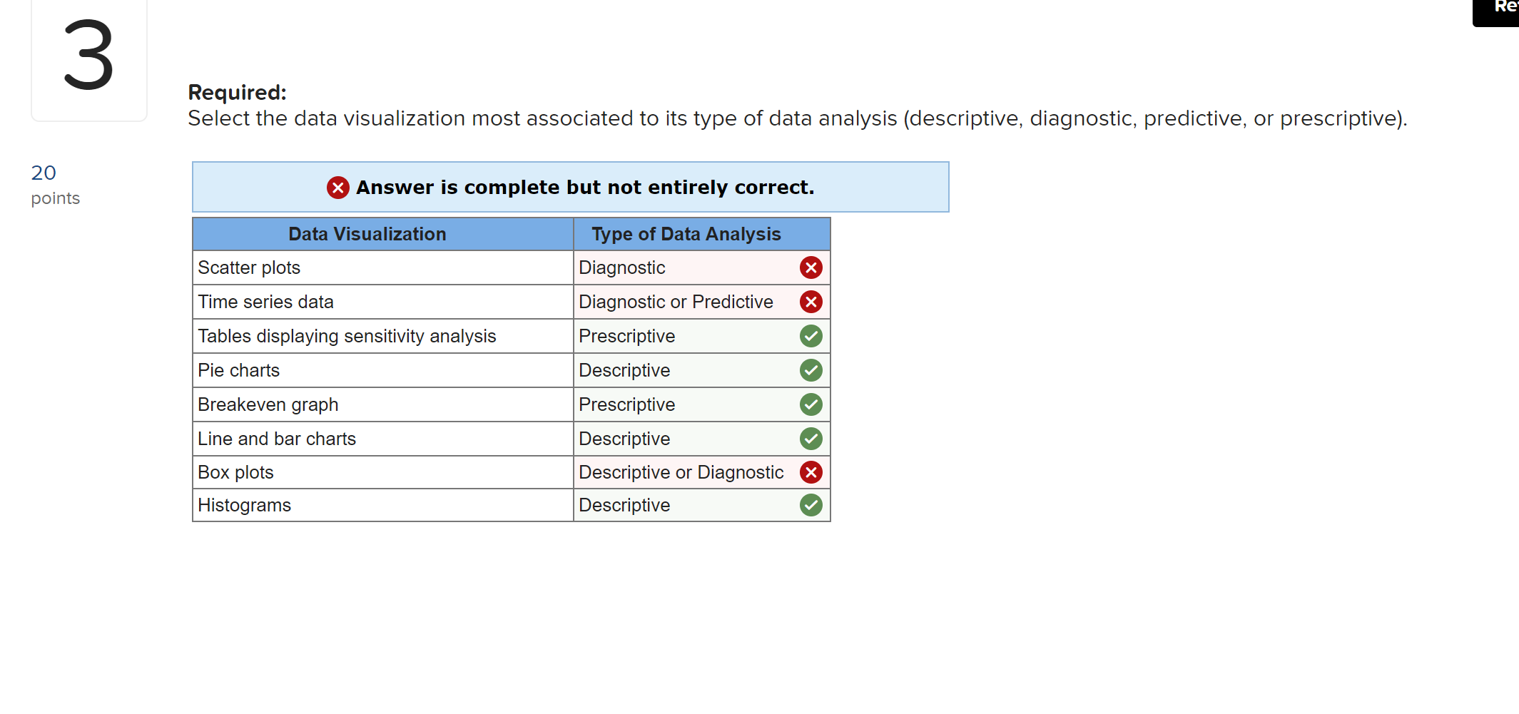The height and width of the screenshot is (714, 1519).
Task: Click the red X beside the Box plots answer
Action: (x=811, y=472)
